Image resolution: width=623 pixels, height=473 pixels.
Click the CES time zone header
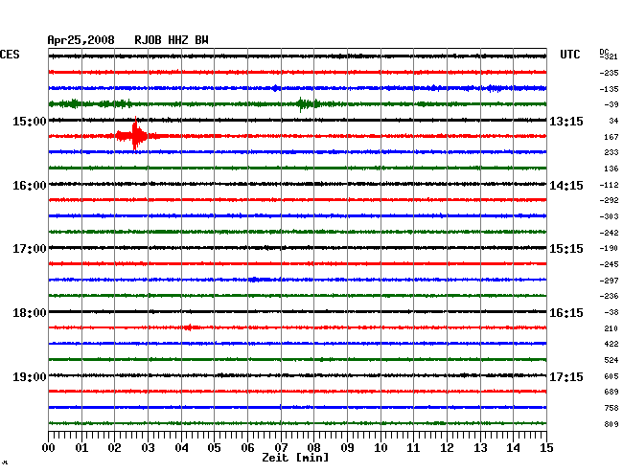(x=10, y=55)
